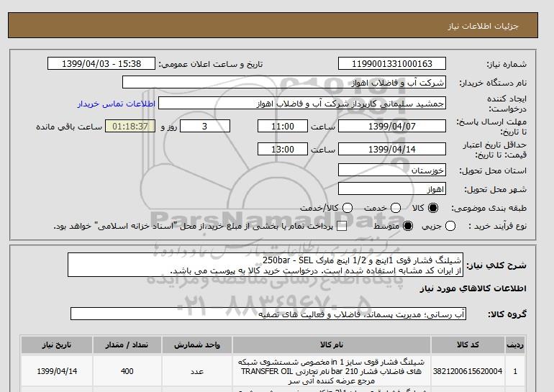The width and height of the screenshot is (554, 392).
Task: Click the buyer name field شرکت آب و فاضلاب اهواز
Action: [x=283, y=83]
